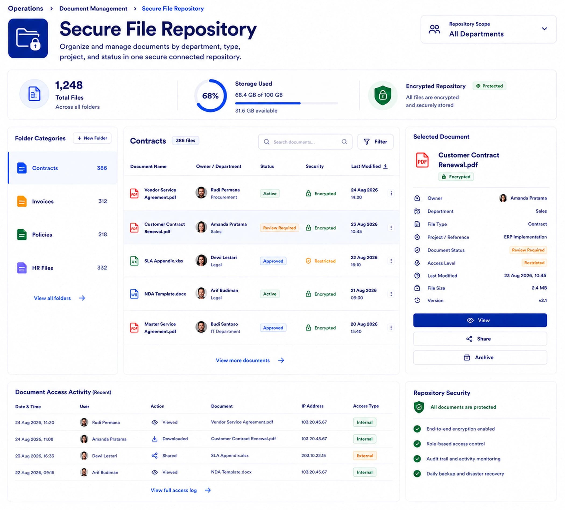Click Audit trail and activity monitoring check mark
This screenshot has width=565, height=510.
pos(417,459)
